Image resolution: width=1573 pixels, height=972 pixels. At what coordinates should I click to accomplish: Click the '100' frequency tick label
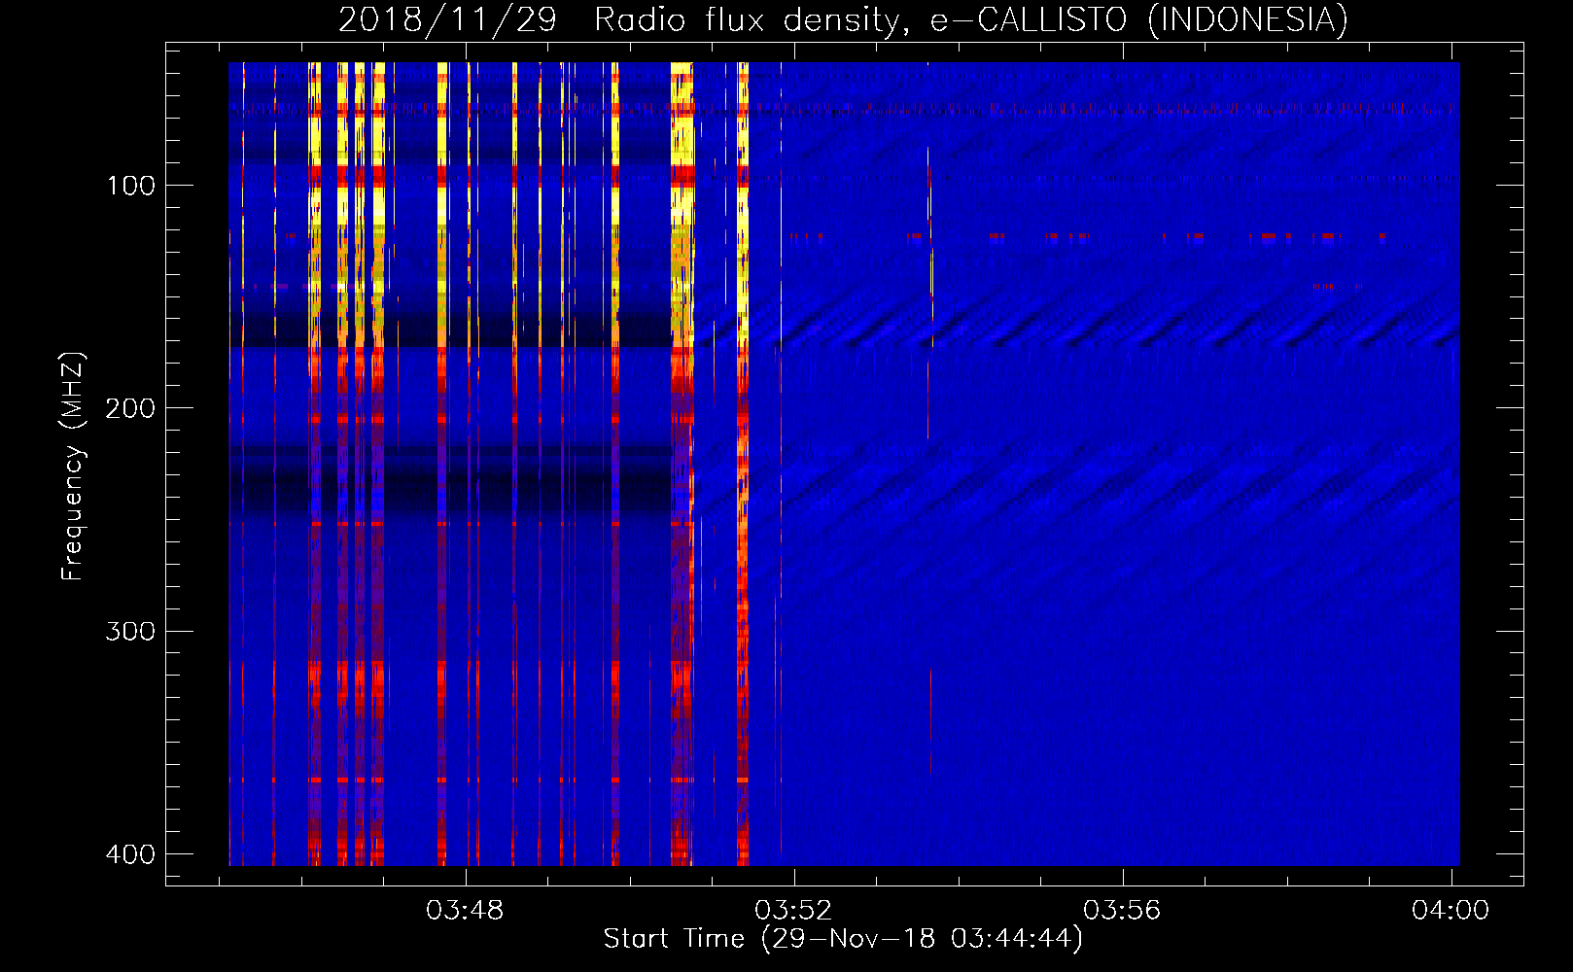click(x=131, y=186)
